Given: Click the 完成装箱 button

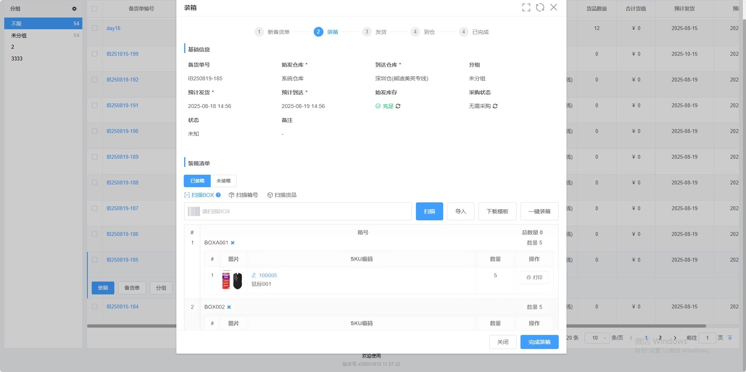Looking at the screenshot, I should [539, 342].
